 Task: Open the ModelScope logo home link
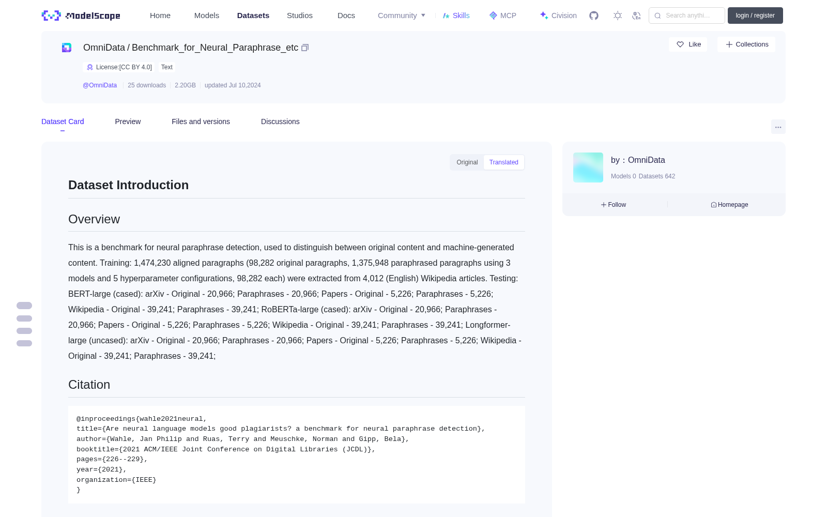point(81,16)
